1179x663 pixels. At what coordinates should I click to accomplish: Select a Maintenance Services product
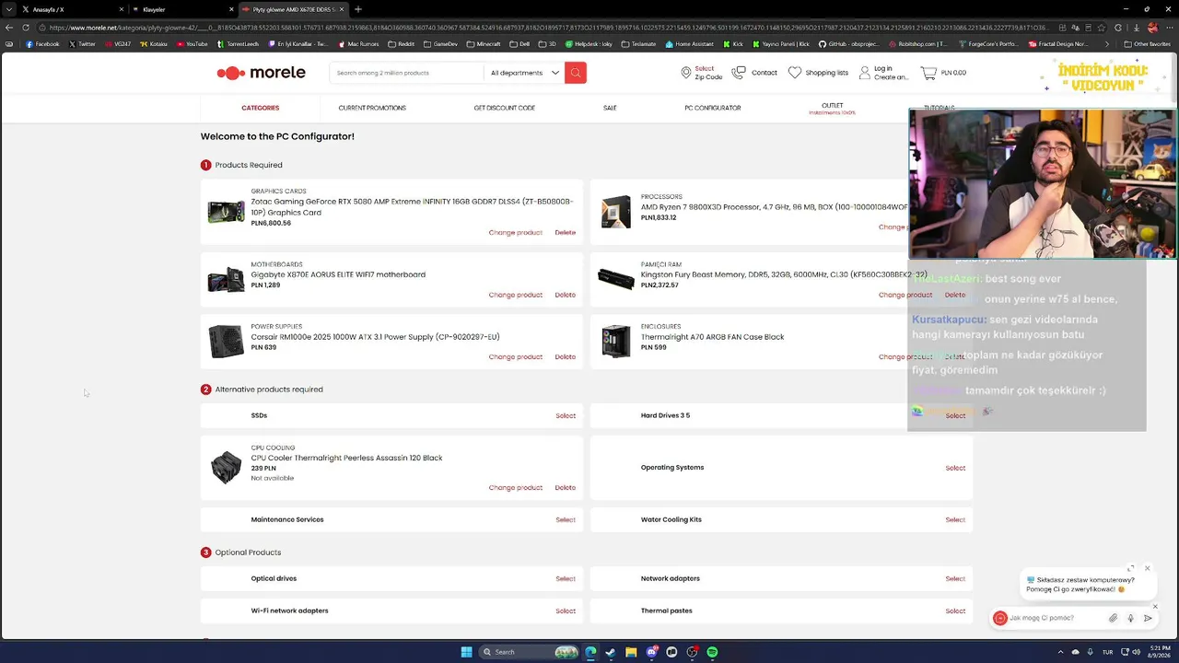[x=566, y=519]
